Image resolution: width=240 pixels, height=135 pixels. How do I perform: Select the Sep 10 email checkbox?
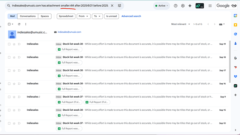(x=9, y=124)
